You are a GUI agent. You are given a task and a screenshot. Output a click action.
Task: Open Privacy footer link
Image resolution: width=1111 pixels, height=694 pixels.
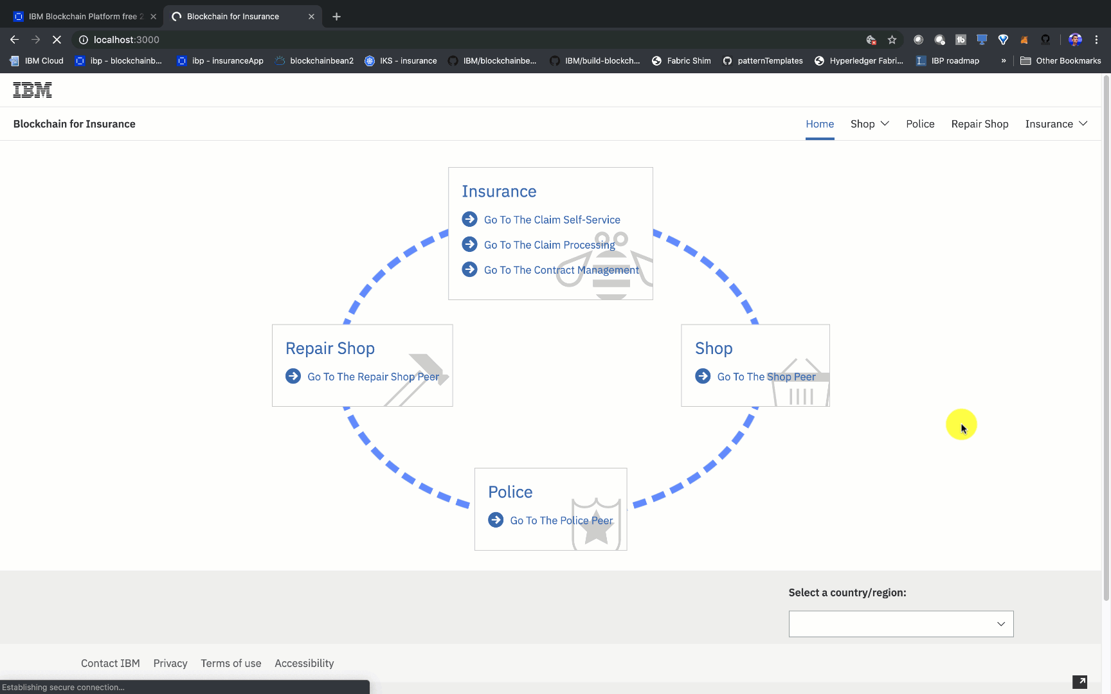[170, 663]
